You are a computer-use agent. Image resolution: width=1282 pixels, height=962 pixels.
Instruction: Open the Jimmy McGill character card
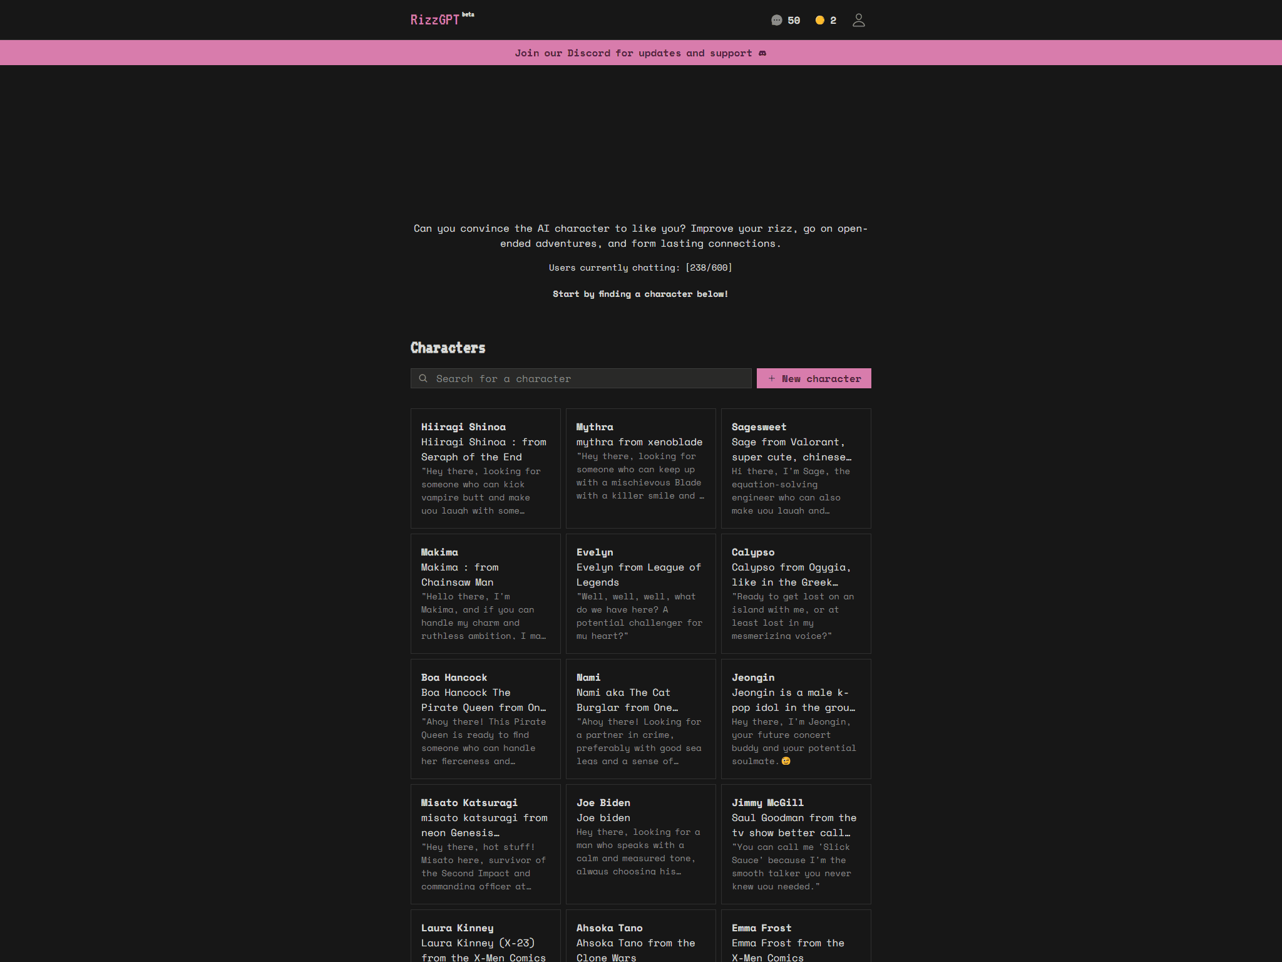[x=796, y=844]
